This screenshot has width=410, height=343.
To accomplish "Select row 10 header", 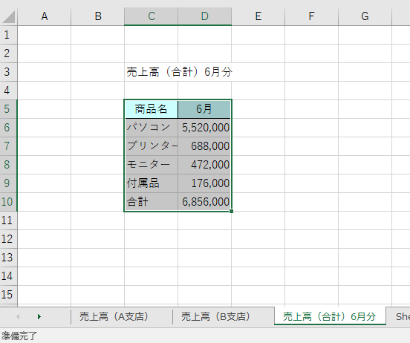I will point(9,202).
